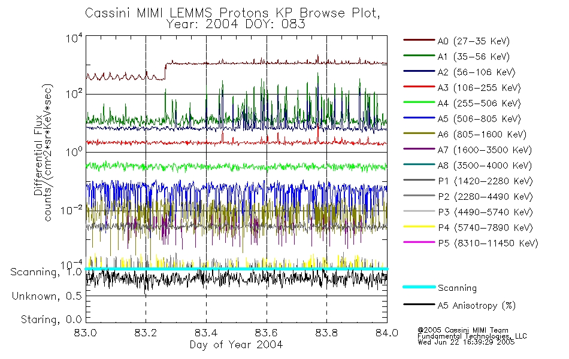Click the @2005 Cassini MIMI Team credit
569x359 pixels.
coord(462,330)
